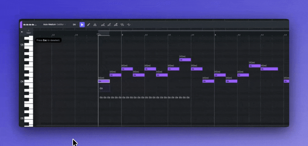Screen dimensions: 308x146
Task: Select the pencil draw tool
Action: (x=89, y=25)
